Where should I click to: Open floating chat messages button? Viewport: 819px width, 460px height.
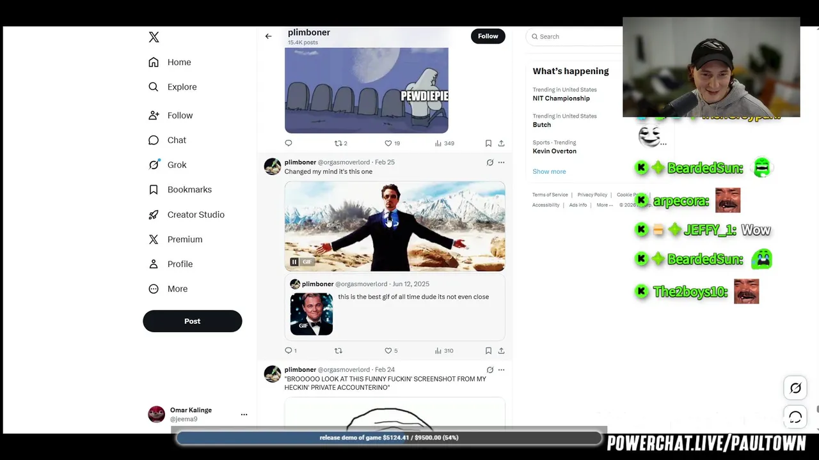(x=795, y=417)
